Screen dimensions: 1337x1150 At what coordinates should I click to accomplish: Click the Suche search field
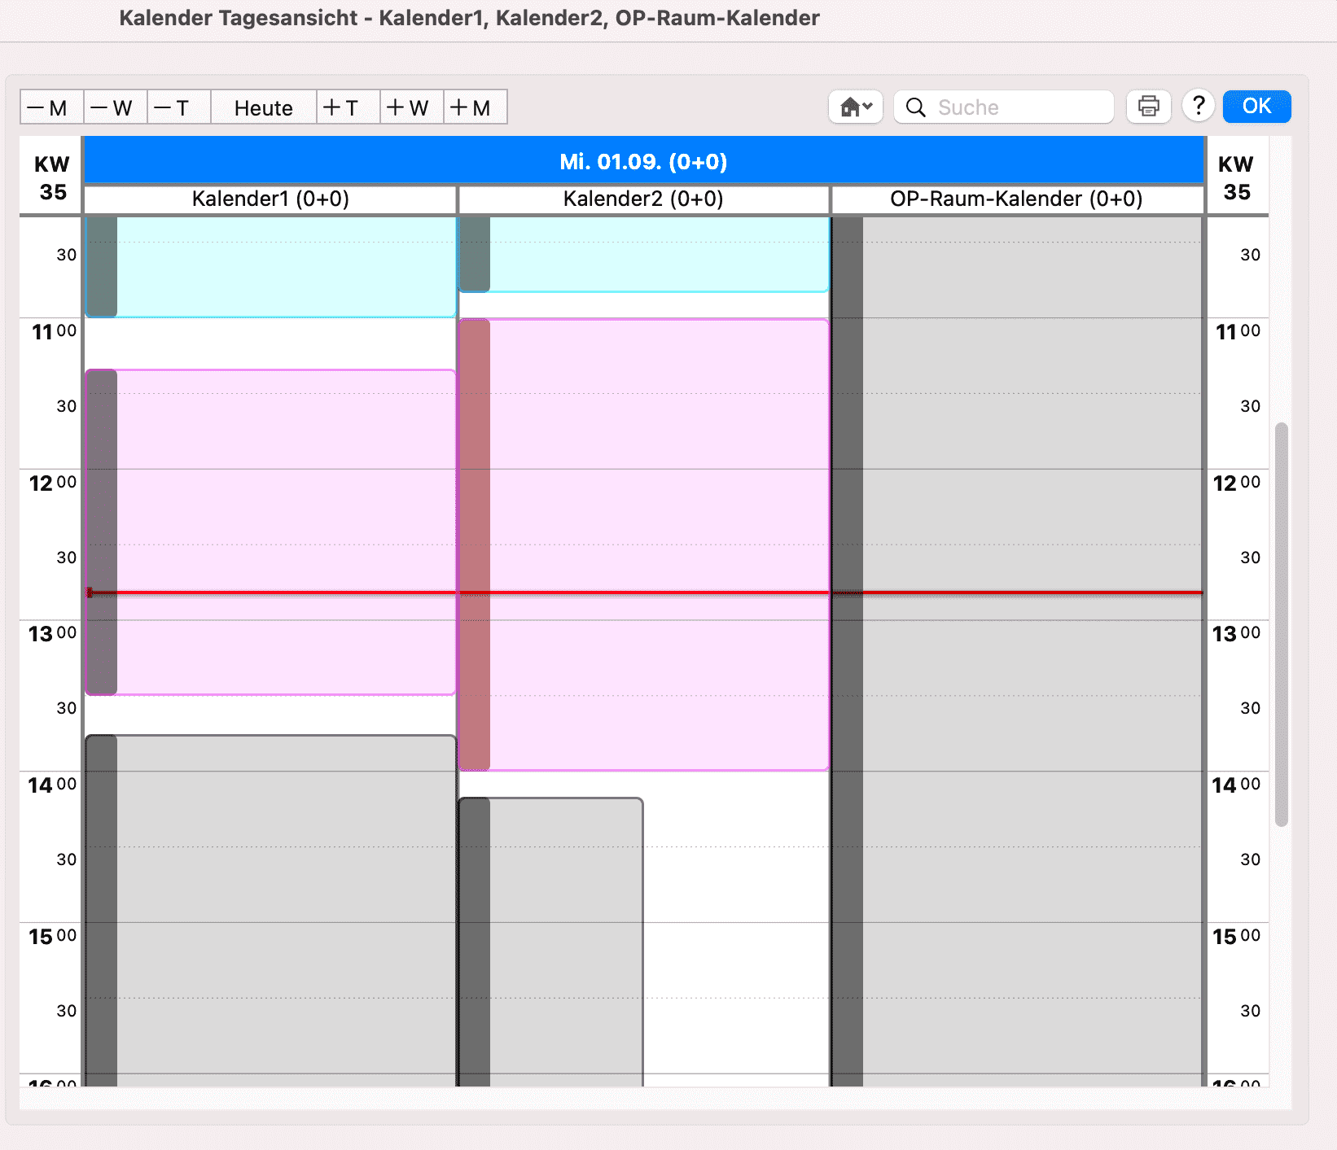(x=1003, y=107)
